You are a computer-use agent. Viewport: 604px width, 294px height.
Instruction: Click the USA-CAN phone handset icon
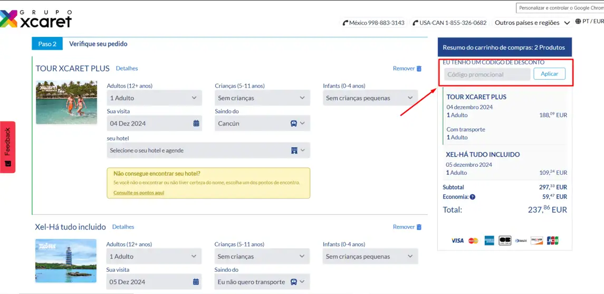[x=415, y=23]
